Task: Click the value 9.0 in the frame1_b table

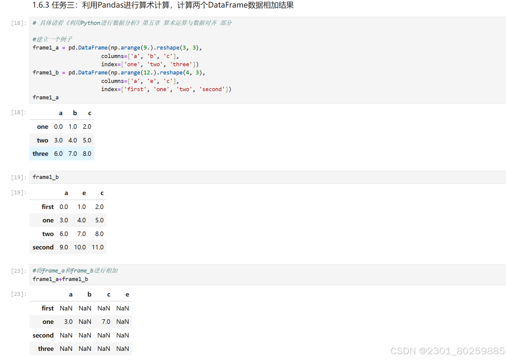Action: tap(64, 247)
